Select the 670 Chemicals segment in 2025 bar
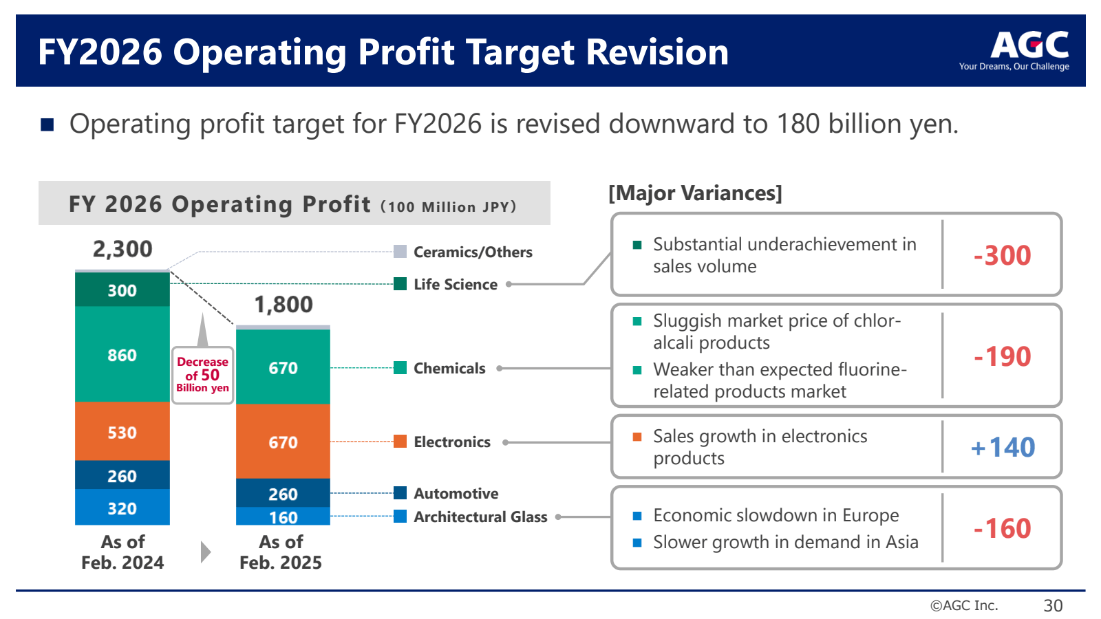 pyautogui.click(x=283, y=367)
